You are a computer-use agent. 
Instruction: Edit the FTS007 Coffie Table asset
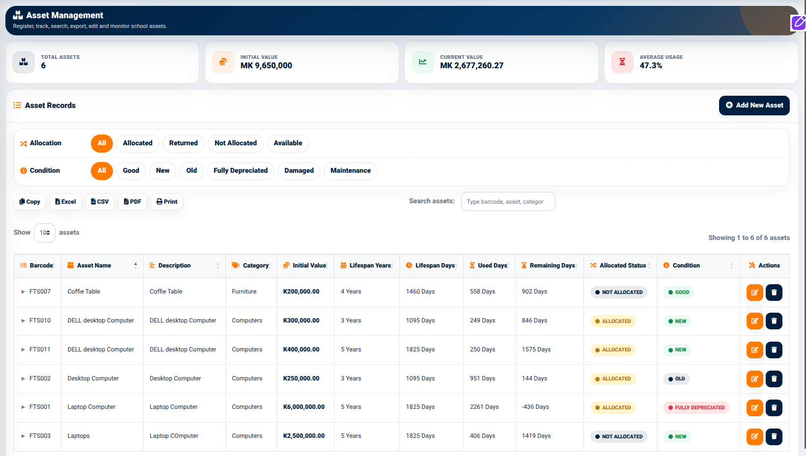point(754,293)
